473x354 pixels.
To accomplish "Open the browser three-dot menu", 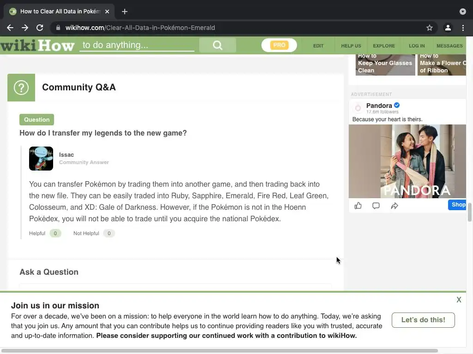I will 463,28.
